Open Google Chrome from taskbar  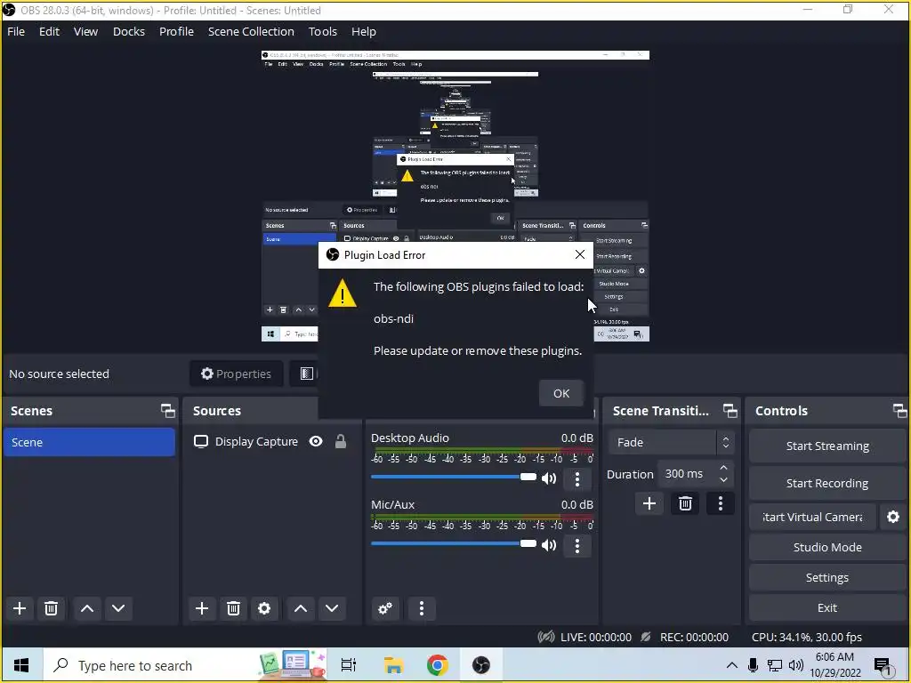pyautogui.click(x=437, y=665)
